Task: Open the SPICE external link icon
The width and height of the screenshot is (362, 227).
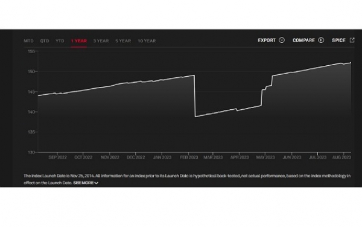Action: coord(352,40)
